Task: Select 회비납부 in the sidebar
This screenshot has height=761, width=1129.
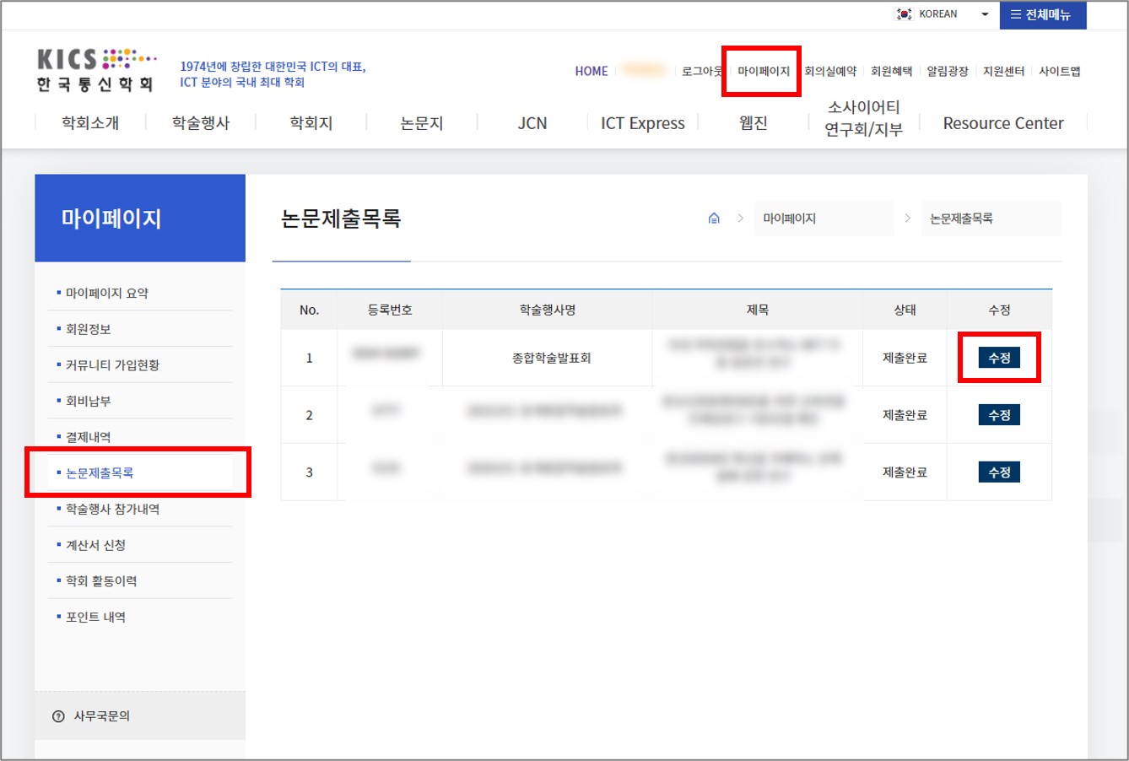Action: (89, 402)
